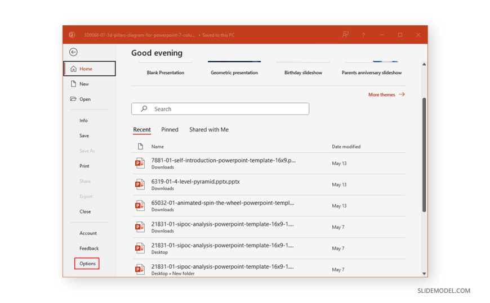The height and width of the screenshot is (303, 490).
Task: Click the scrollbar down arrow
Action: tap(424, 274)
